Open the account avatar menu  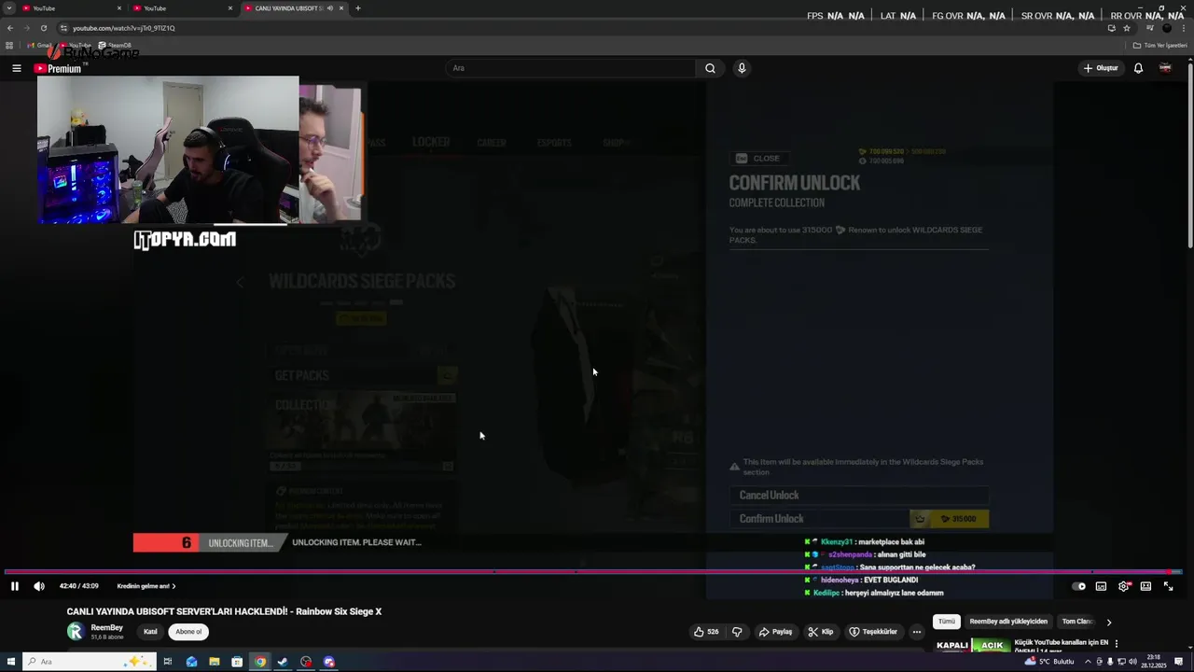click(1165, 68)
